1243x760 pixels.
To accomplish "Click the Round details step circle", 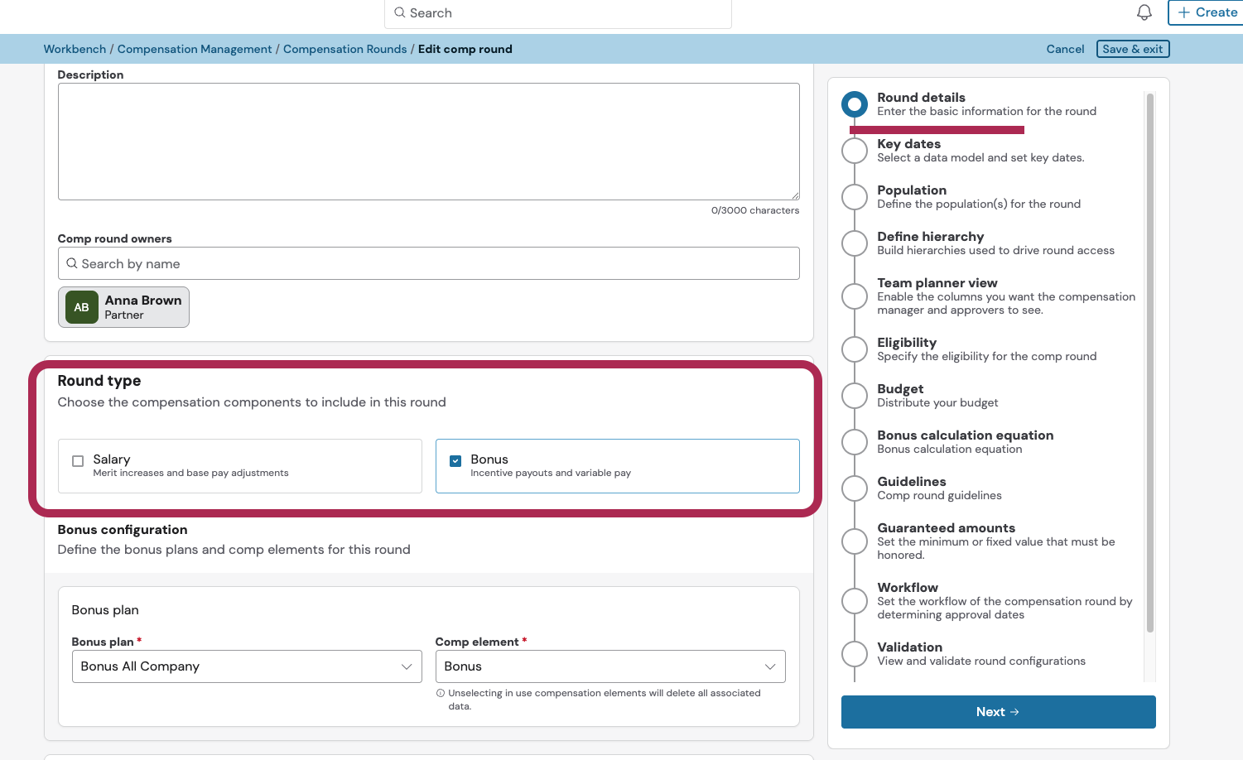I will click(x=854, y=104).
